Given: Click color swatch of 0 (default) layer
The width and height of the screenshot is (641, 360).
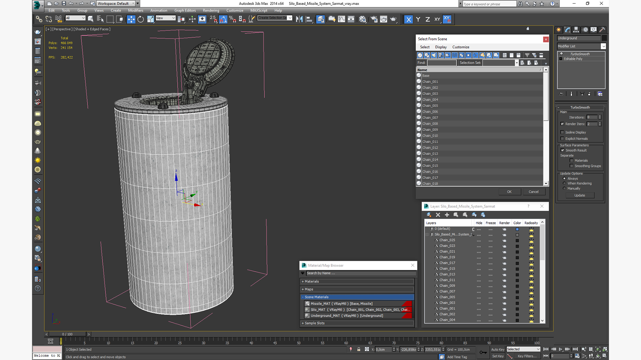Looking at the screenshot, I should pyautogui.click(x=517, y=229).
